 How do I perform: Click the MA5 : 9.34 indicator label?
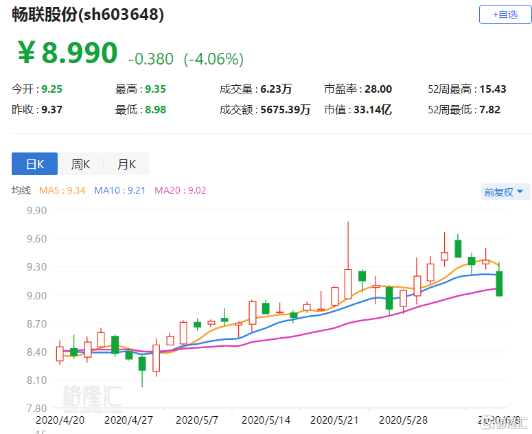[62, 190]
